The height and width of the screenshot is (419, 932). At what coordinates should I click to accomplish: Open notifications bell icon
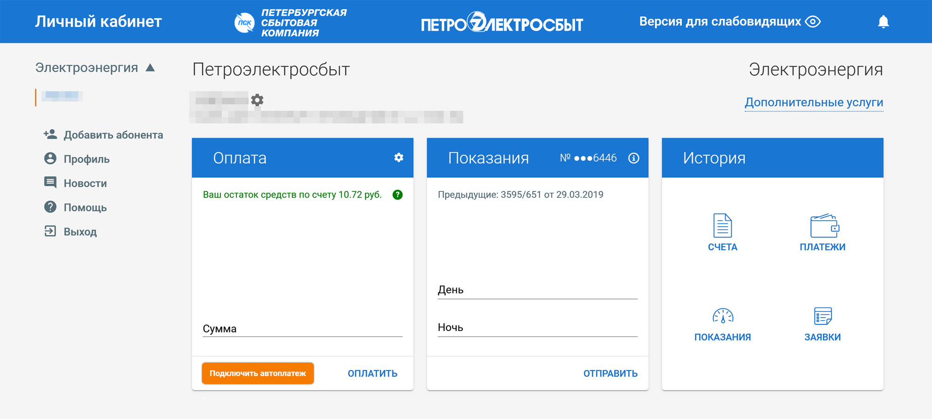(x=883, y=21)
